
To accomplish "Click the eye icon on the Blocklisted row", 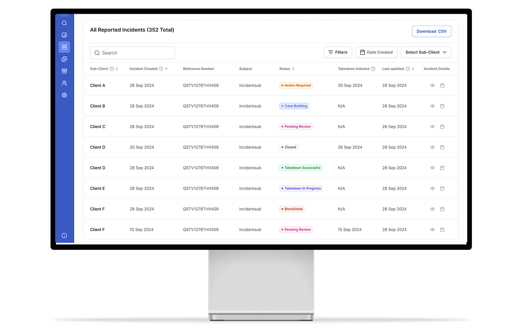I will point(432,209).
